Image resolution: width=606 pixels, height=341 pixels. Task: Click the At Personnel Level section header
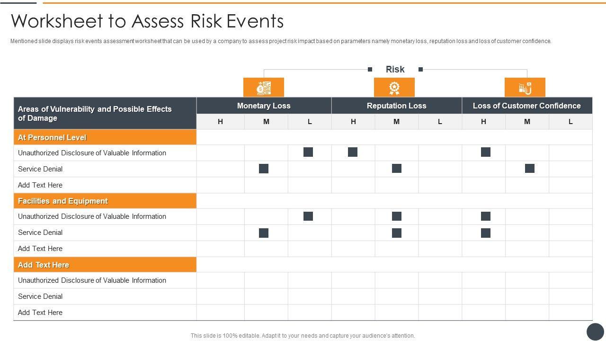[105, 137]
